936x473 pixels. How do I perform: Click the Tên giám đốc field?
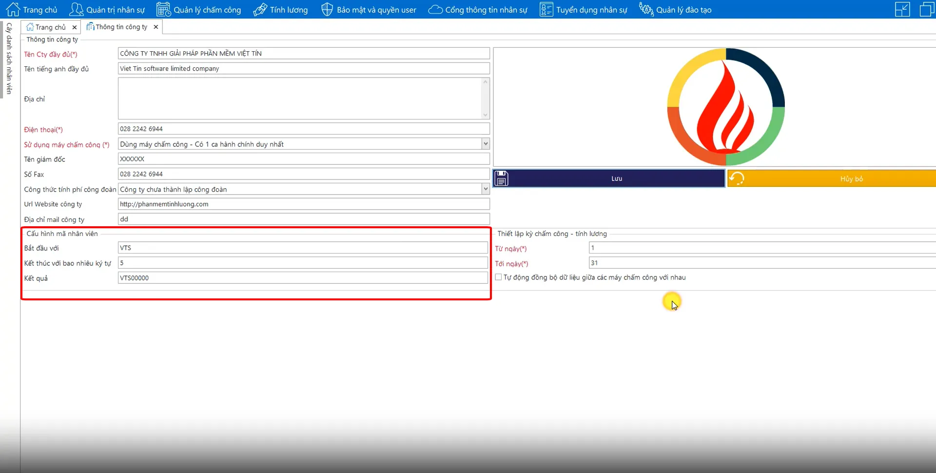304,159
